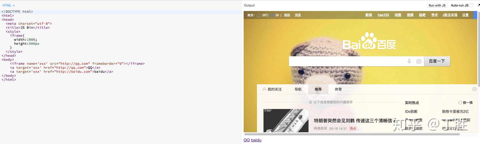Image resolution: width=480 pixels, height=144 pixels.
Task: Click the href qq.com anchor code line
Action: pos(55,67)
